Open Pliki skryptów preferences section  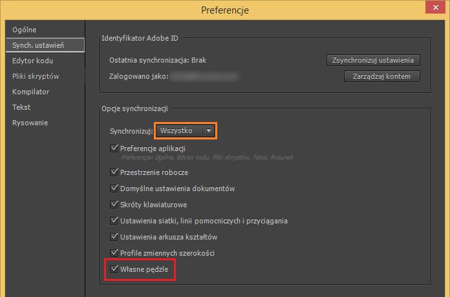coord(36,76)
